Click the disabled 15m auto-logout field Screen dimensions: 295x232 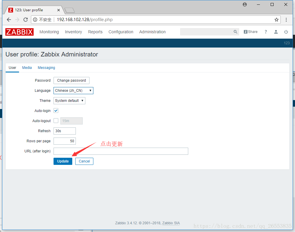pos(71,121)
